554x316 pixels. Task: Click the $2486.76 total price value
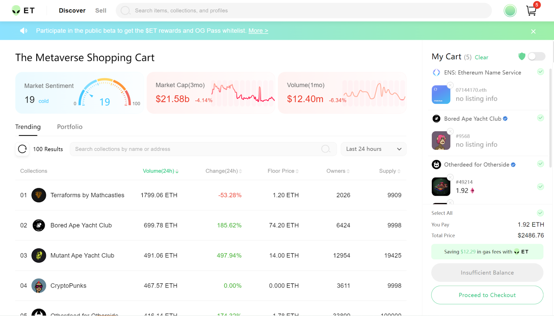click(531, 236)
